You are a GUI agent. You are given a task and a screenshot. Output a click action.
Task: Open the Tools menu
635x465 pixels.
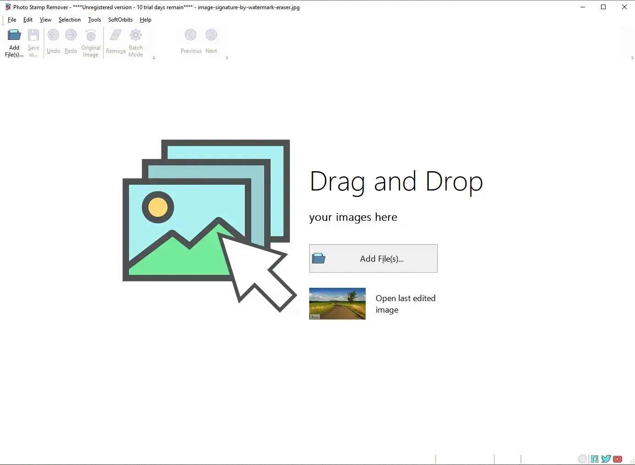(x=95, y=20)
